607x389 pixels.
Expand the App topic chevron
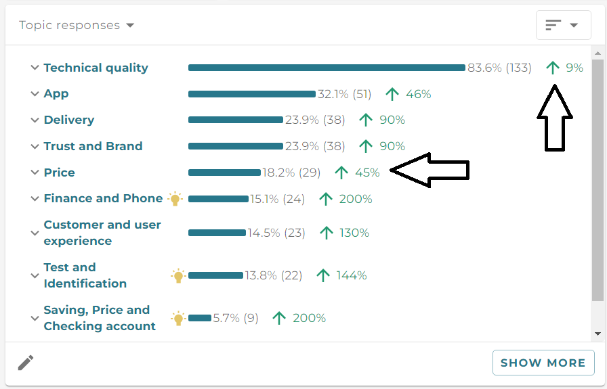pyautogui.click(x=35, y=94)
